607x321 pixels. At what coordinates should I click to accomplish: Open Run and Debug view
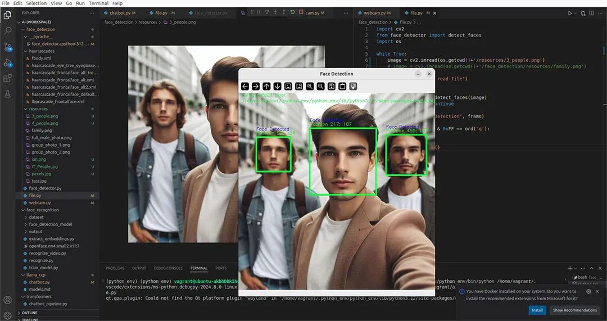[7, 63]
